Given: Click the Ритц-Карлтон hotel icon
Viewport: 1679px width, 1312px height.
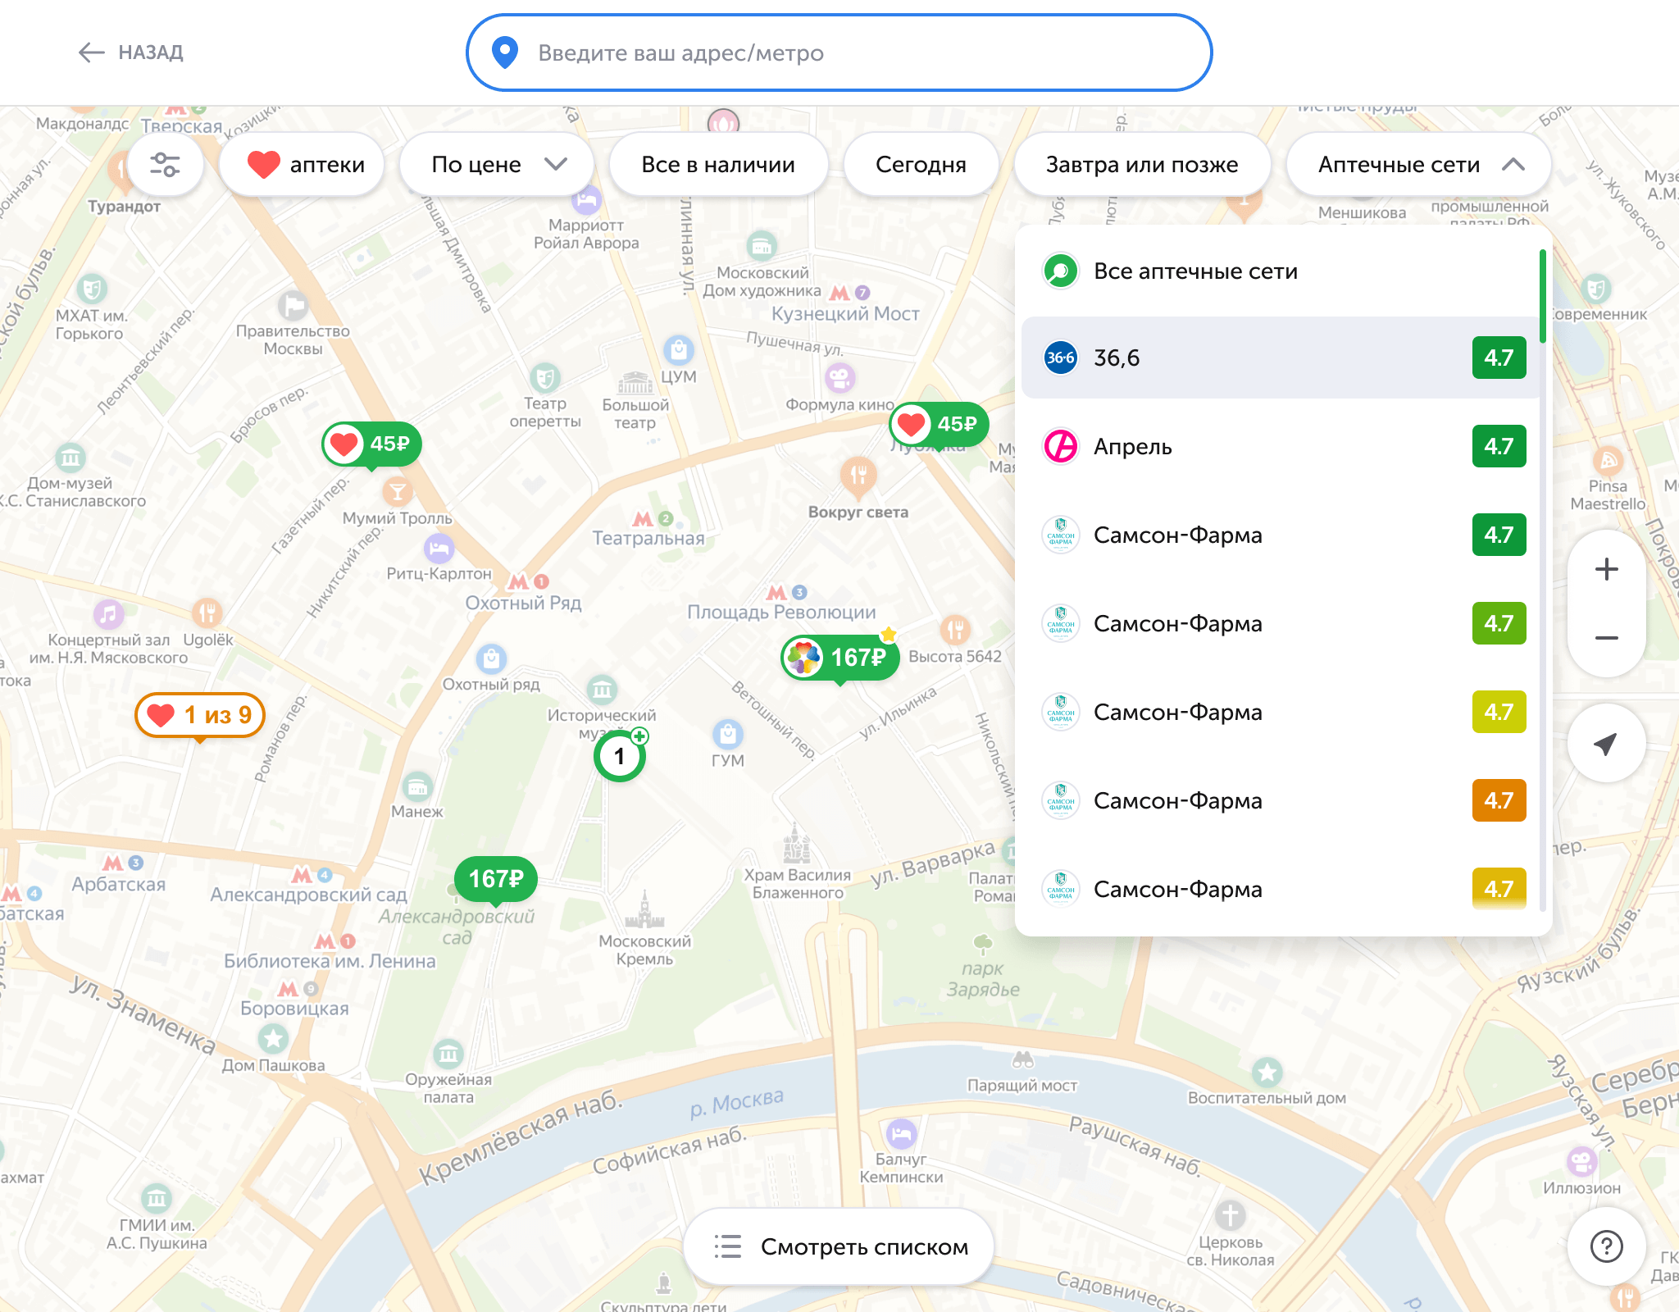Looking at the screenshot, I should coord(439,548).
